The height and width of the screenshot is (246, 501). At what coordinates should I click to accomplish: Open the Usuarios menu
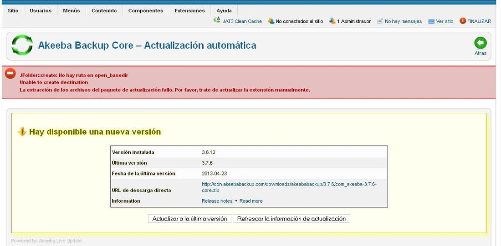(x=41, y=11)
